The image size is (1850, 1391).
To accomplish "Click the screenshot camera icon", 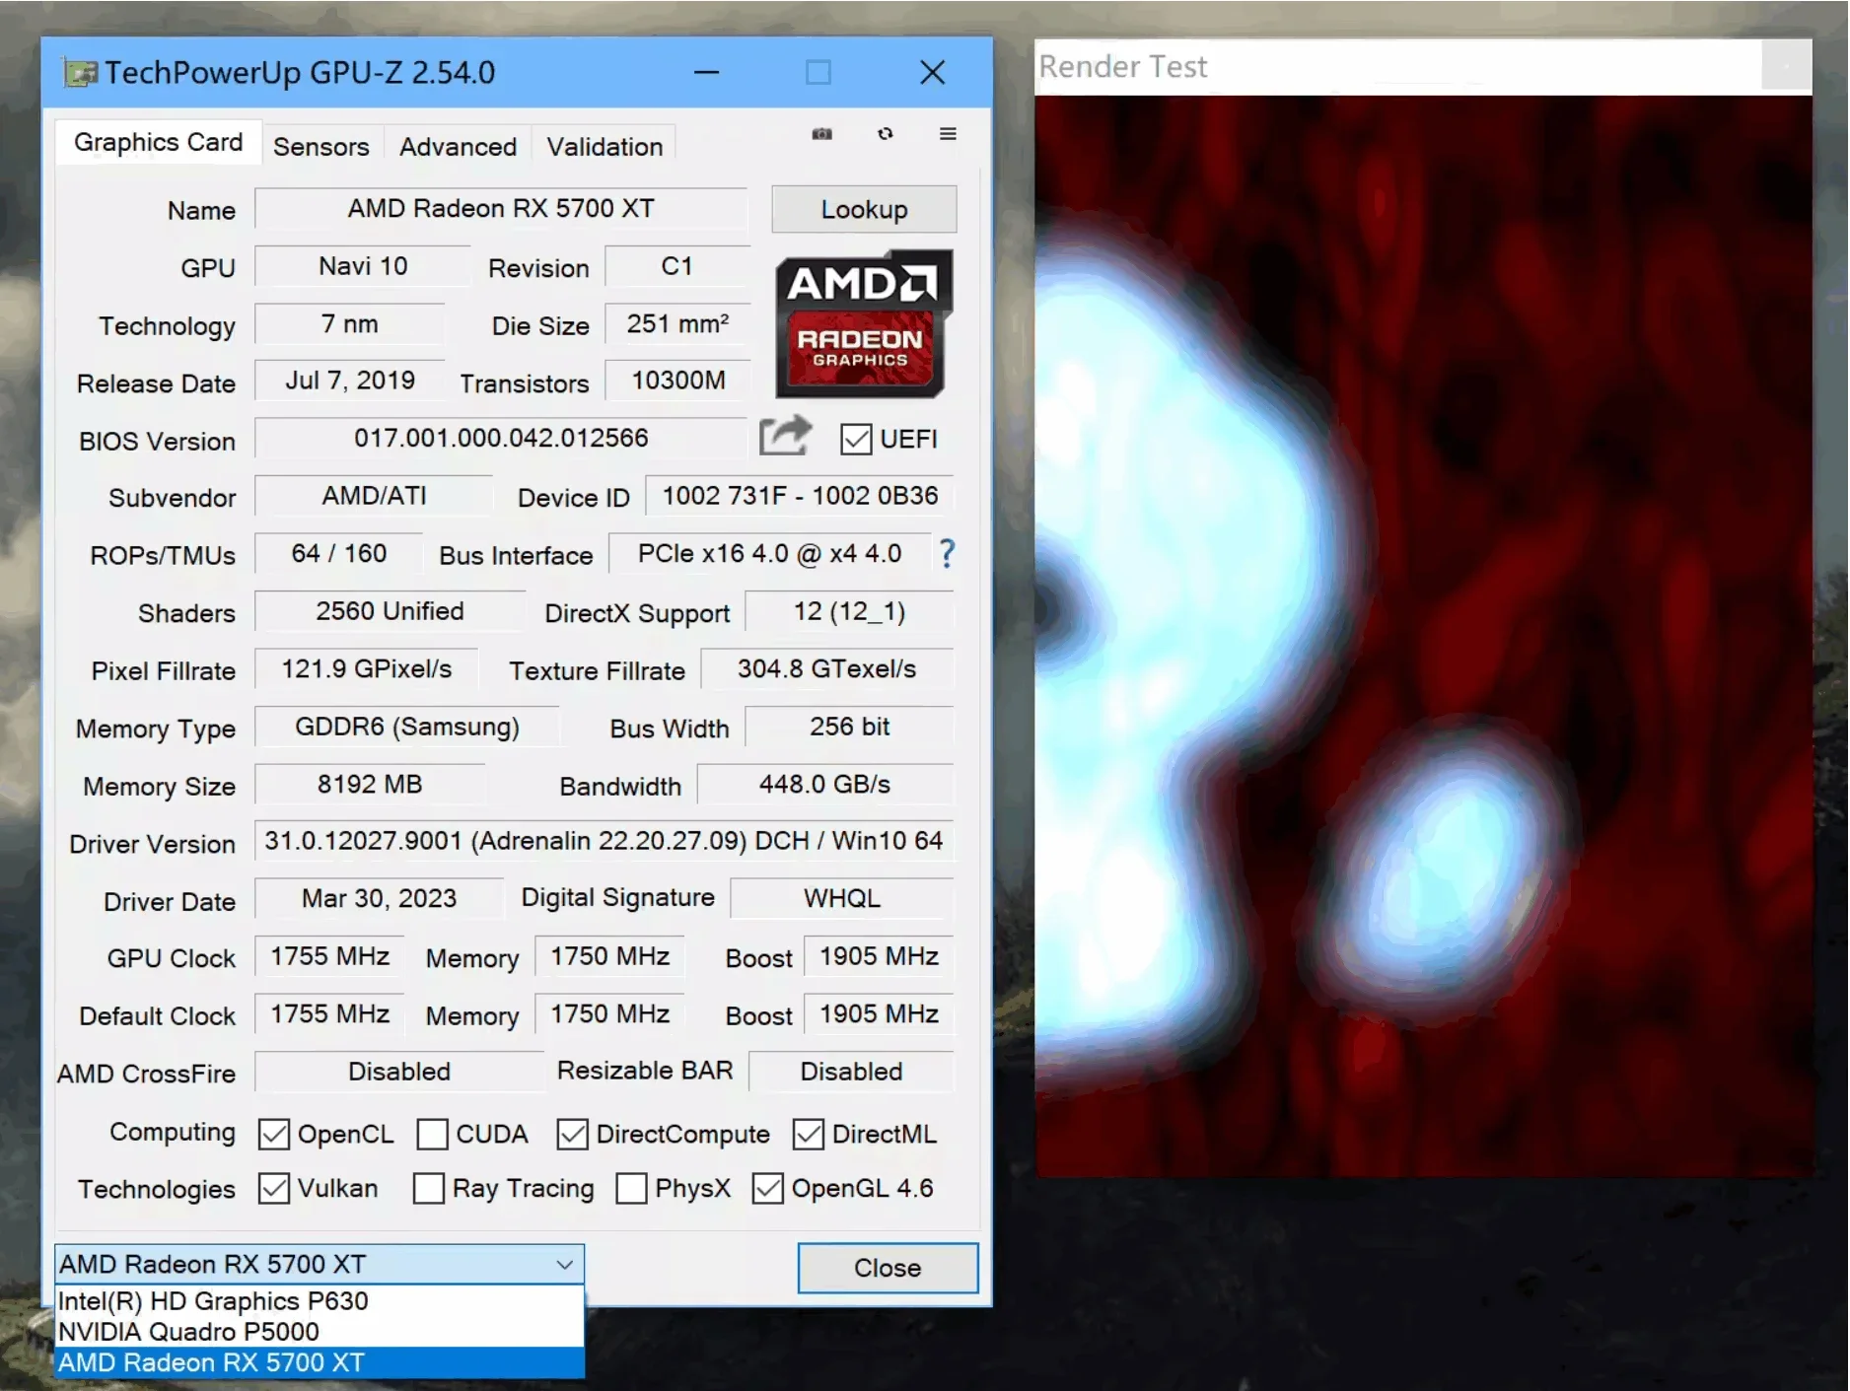I will point(821,134).
